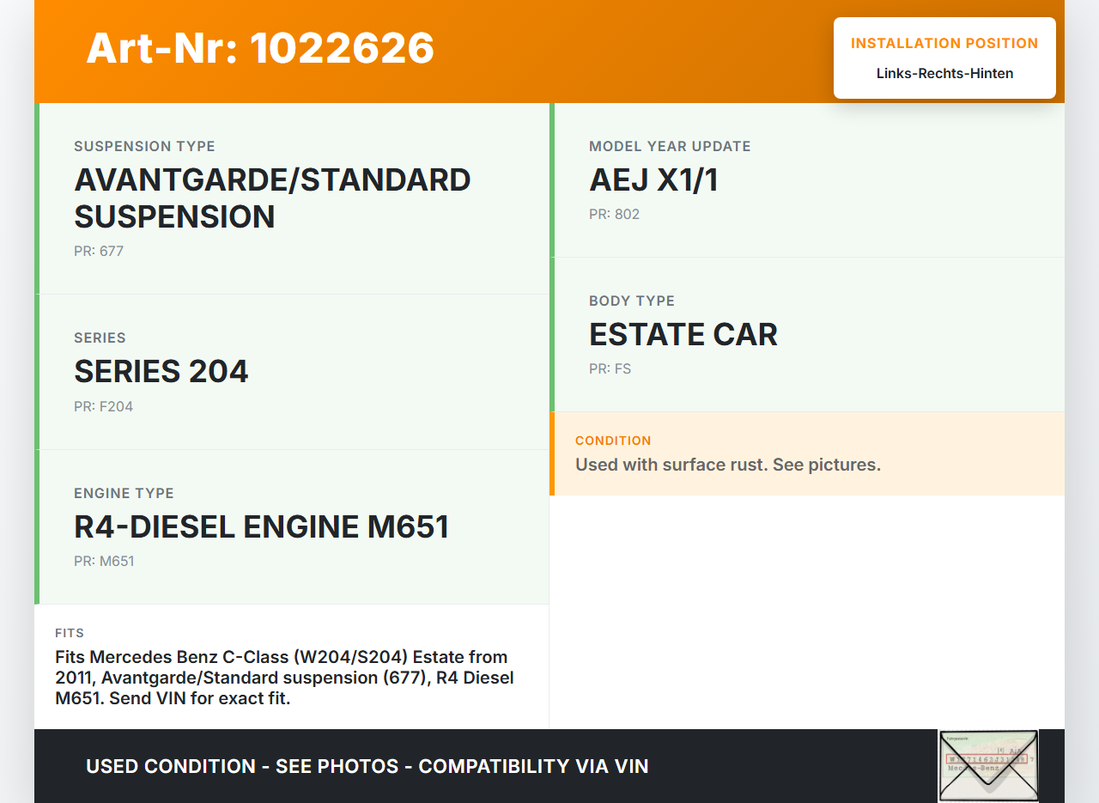
Task: Select the AEJ X1/1 model year value
Action: (x=653, y=180)
